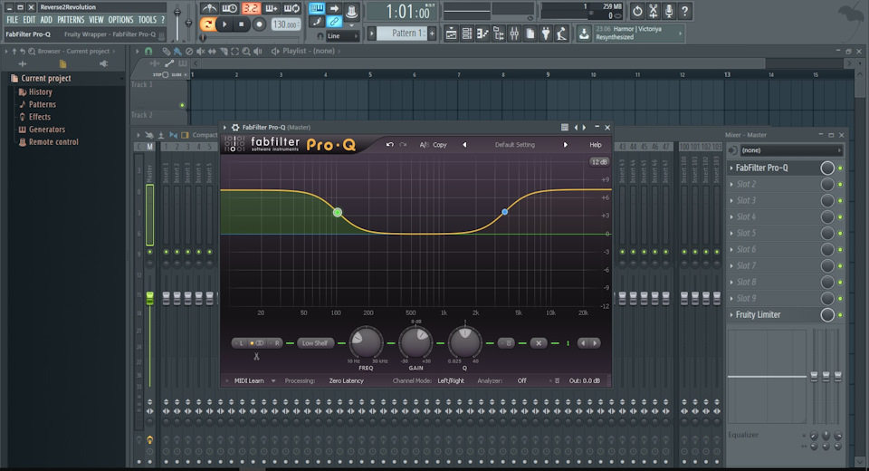The width and height of the screenshot is (869, 471).
Task: Click the Stop transport button
Action: (x=241, y=24)
